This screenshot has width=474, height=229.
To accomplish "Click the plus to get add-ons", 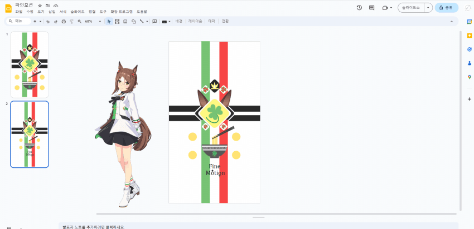I will (x=470, y=99).
